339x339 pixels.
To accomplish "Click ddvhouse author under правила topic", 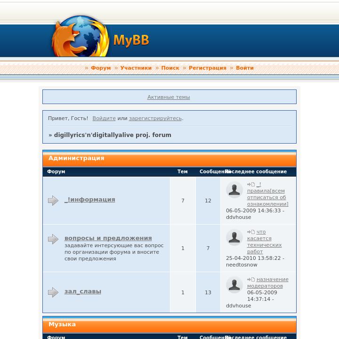I will click(x=238, y=217).
